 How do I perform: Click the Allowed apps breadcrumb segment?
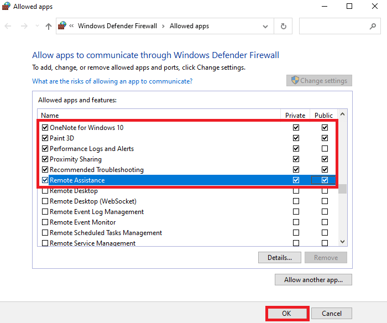click(189, 26)
